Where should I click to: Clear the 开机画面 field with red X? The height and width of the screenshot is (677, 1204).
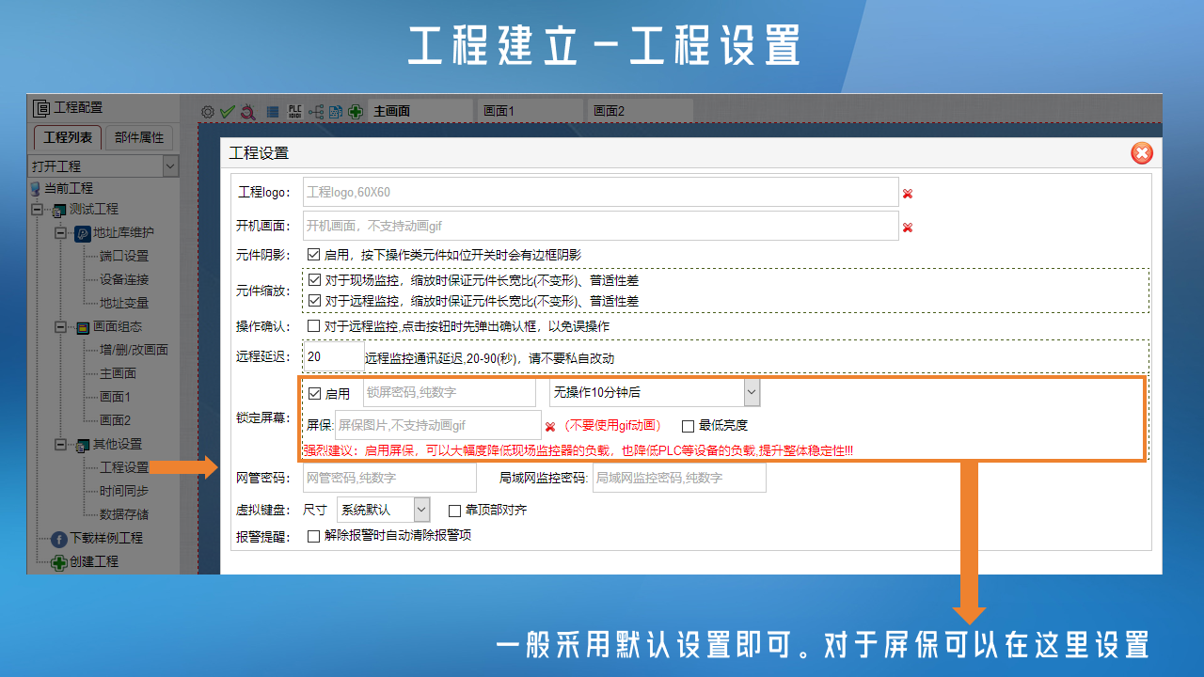[x=908, y=227]
